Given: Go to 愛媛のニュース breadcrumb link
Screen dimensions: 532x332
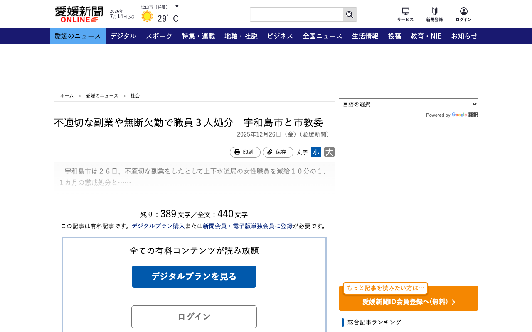Looking at the screenshot, I should pos(102,96).
